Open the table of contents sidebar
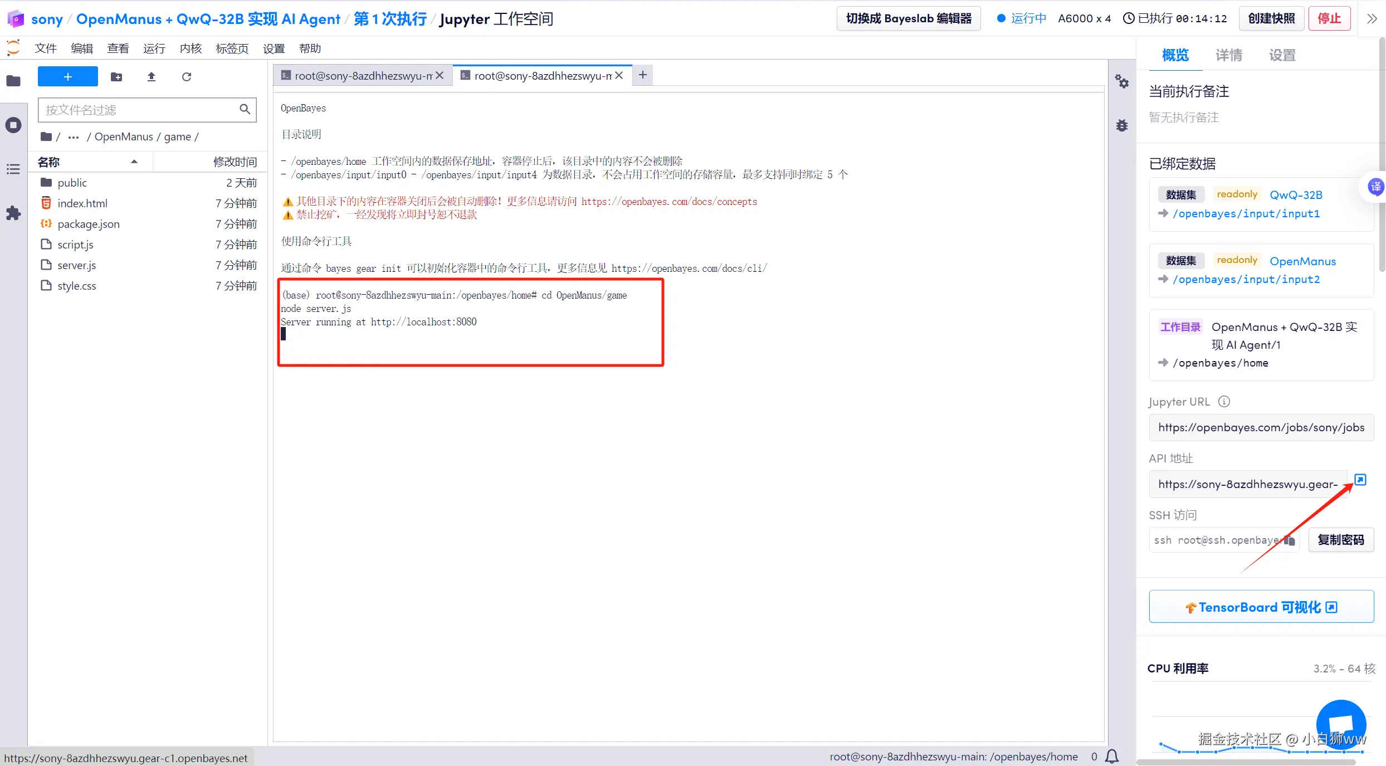Image resolution: width=1386 pixels, height=766 pixels. pyautogui.click(x=13, y=169)
